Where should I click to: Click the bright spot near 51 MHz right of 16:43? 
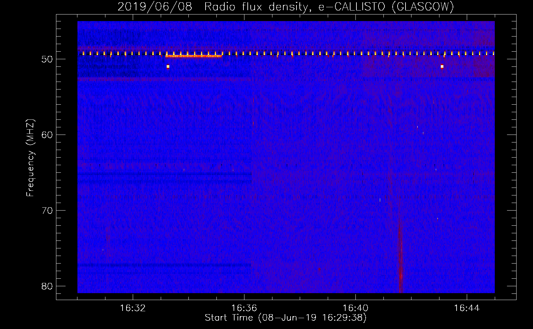442,66
